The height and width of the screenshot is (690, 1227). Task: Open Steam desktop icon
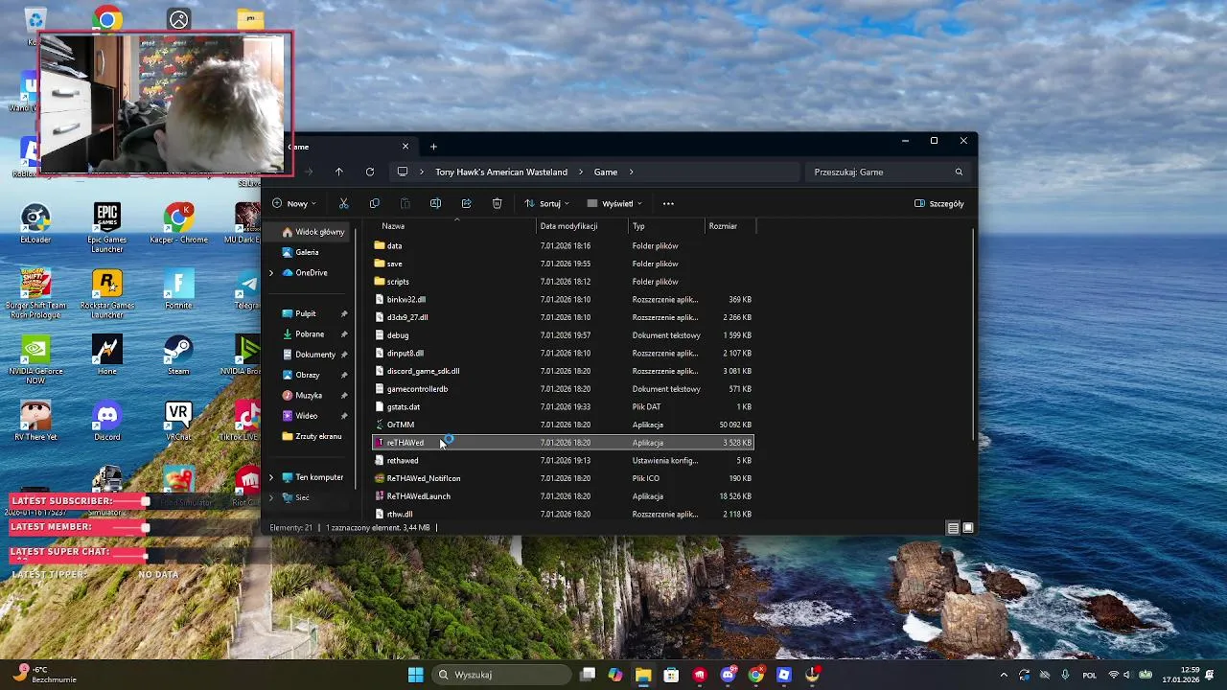[x=178, y=355]
